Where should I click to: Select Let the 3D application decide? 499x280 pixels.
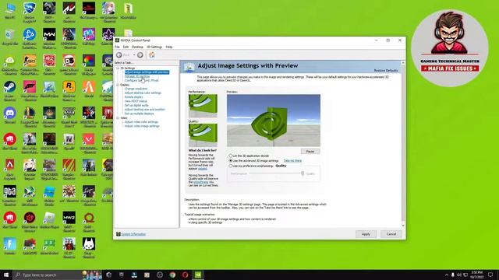[231, 156]
